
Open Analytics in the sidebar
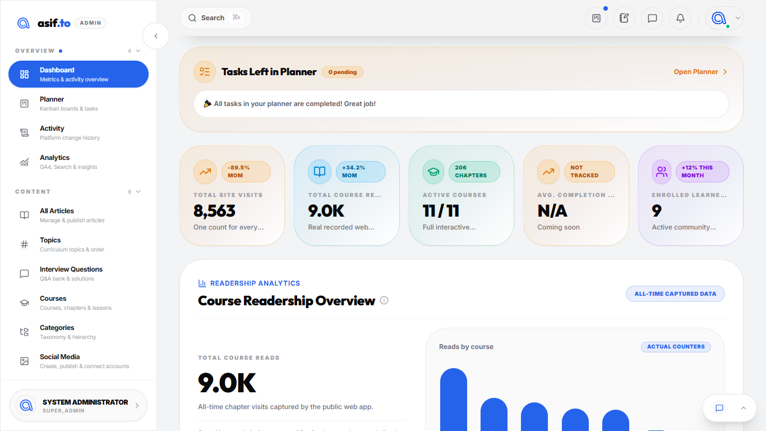pos(79,162)
